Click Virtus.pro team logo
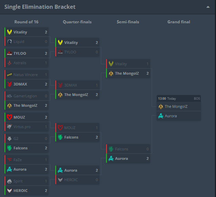Screen dimensions: 216x197 (x=9, y=127)
